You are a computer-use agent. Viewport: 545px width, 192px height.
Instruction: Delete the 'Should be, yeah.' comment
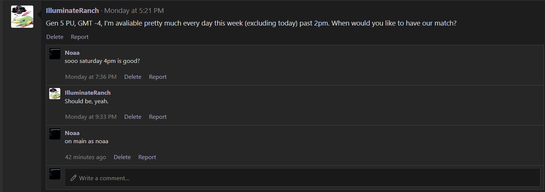pyautogui.click(x=133, y=117)
